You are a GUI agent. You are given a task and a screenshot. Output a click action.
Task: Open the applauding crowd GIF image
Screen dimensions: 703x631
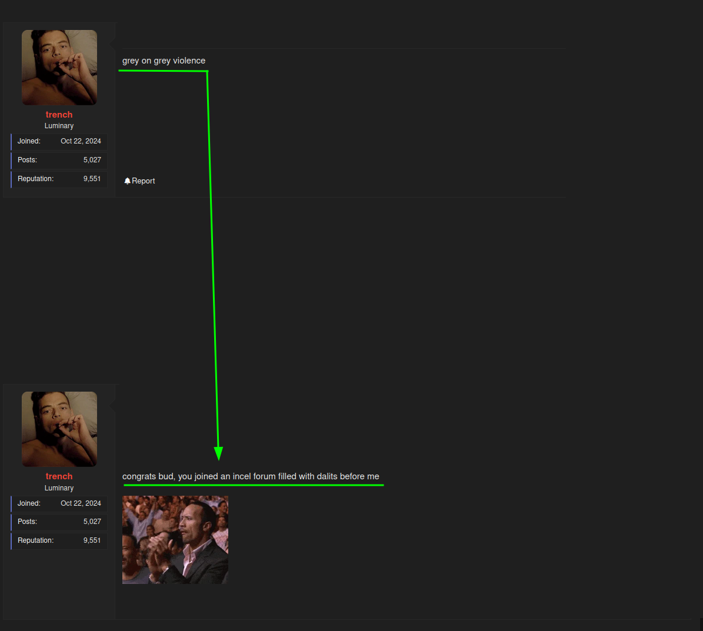175,540
